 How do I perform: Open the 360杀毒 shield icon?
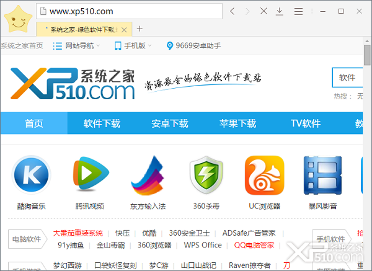(206, 175)
